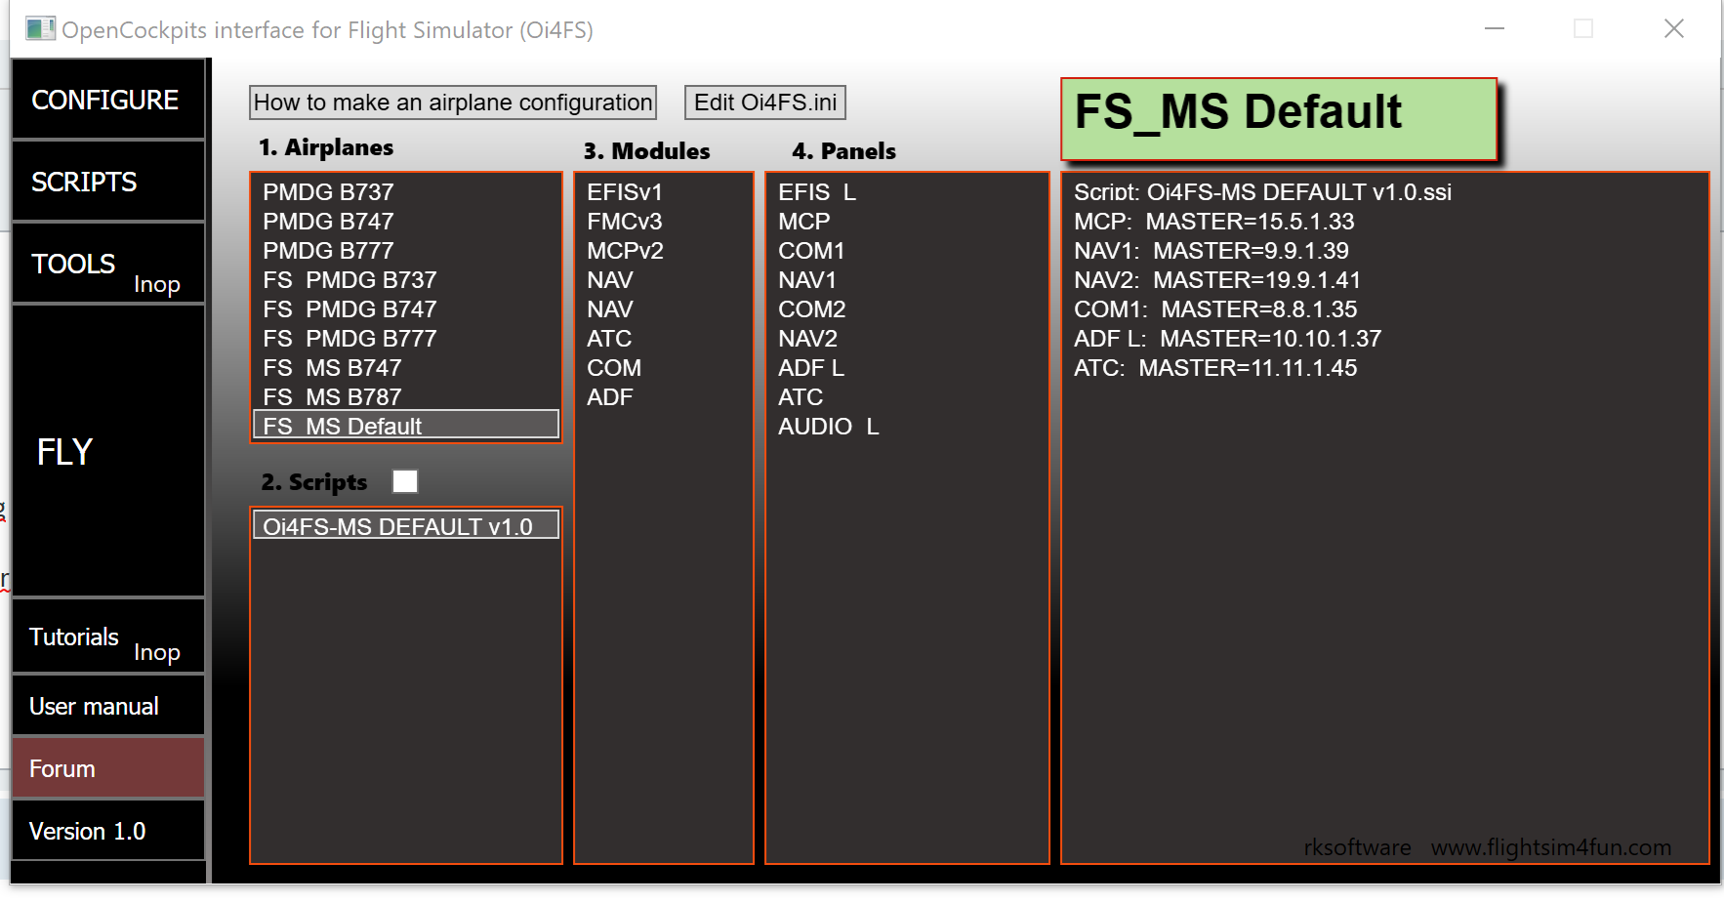The image size is (1724, 904).
Task: Select the EFIS_L panel entry
Action: pos(816,192)
